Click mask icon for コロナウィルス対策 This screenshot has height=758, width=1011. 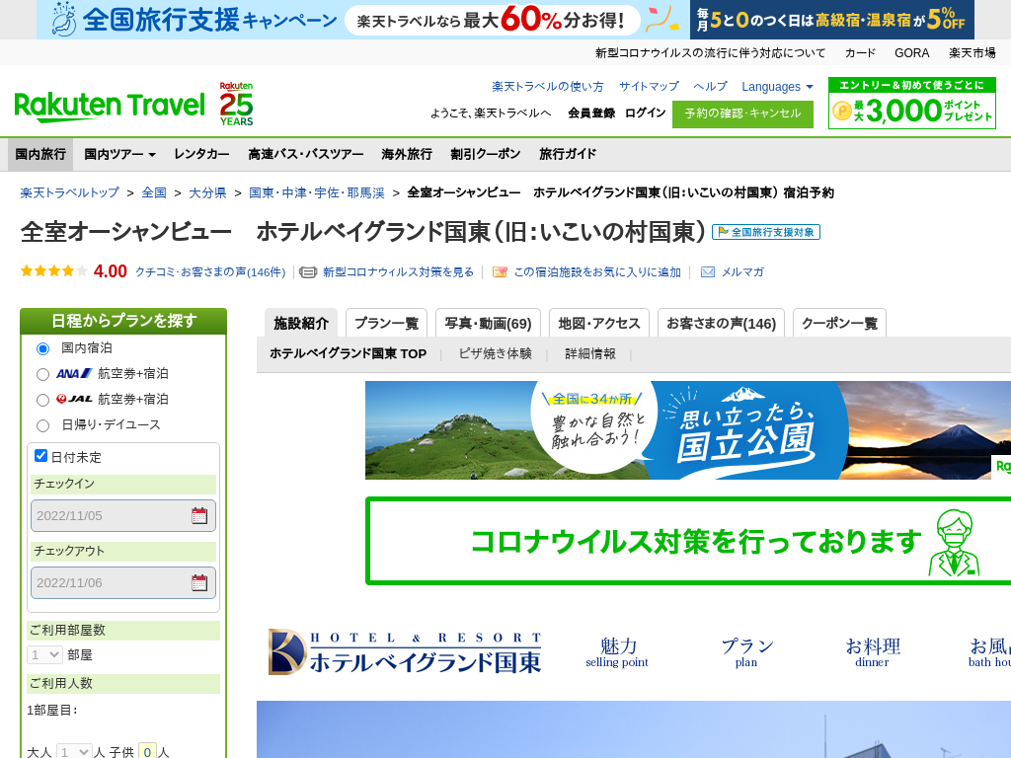click(308, 272)
